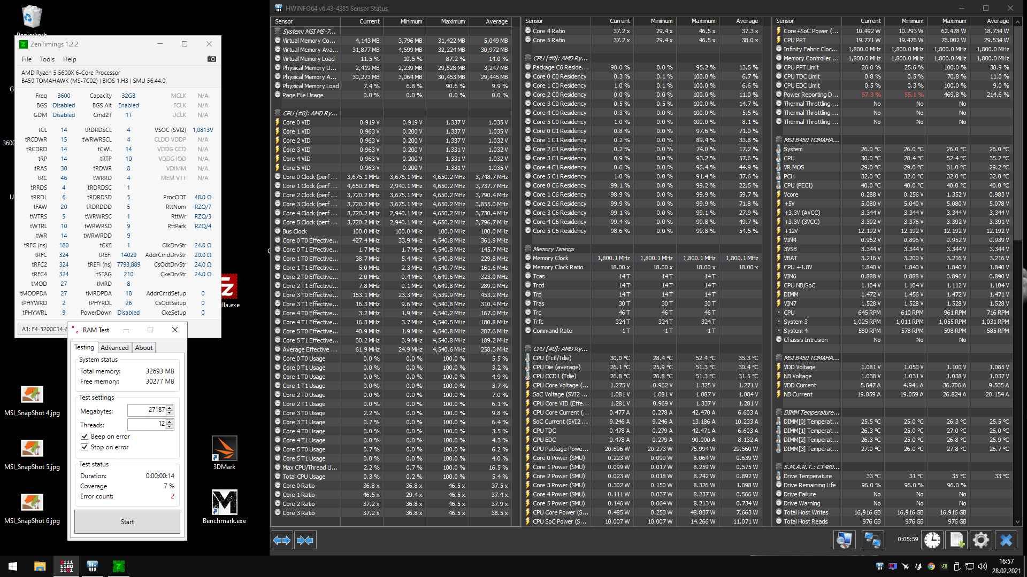Click first panel's Average column header
The height and width of the screenshot is (577, 1027).
click(x=490, y=21)
